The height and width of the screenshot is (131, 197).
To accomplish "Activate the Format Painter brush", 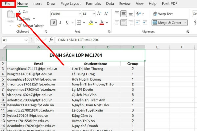I will (20, 26).
